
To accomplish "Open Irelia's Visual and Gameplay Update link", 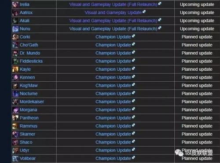I will coord(113,4).
